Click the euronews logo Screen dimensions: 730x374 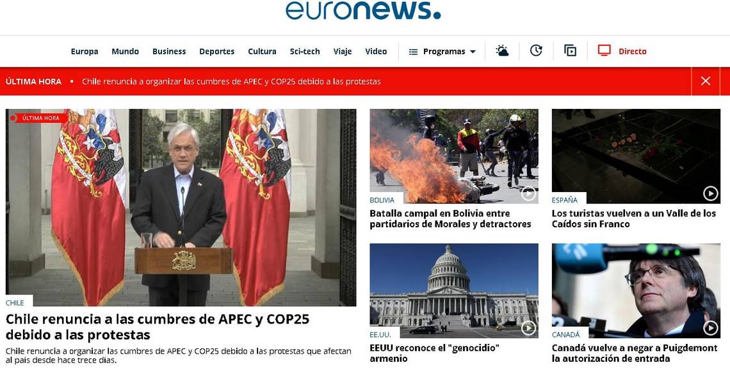(x=363, y=10)
